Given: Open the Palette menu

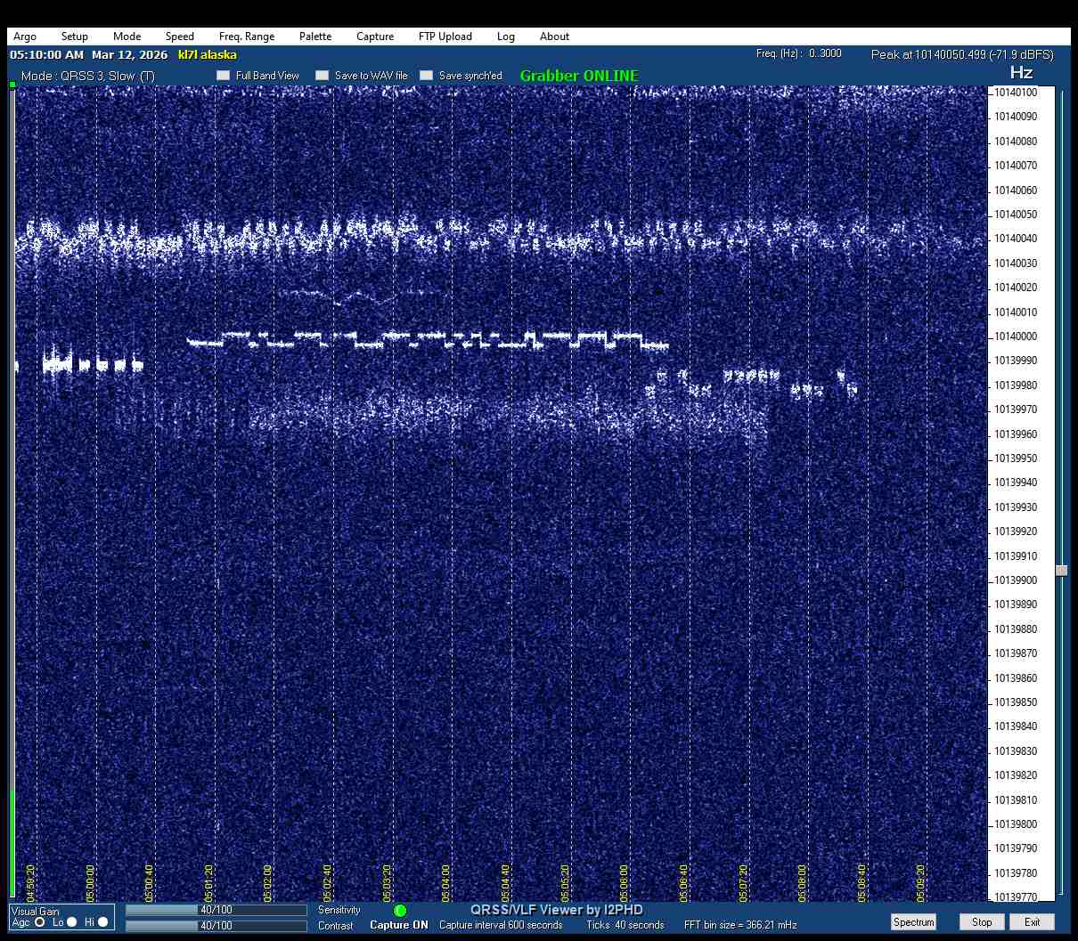Looking at the screenshot, I should coord(315,37).
